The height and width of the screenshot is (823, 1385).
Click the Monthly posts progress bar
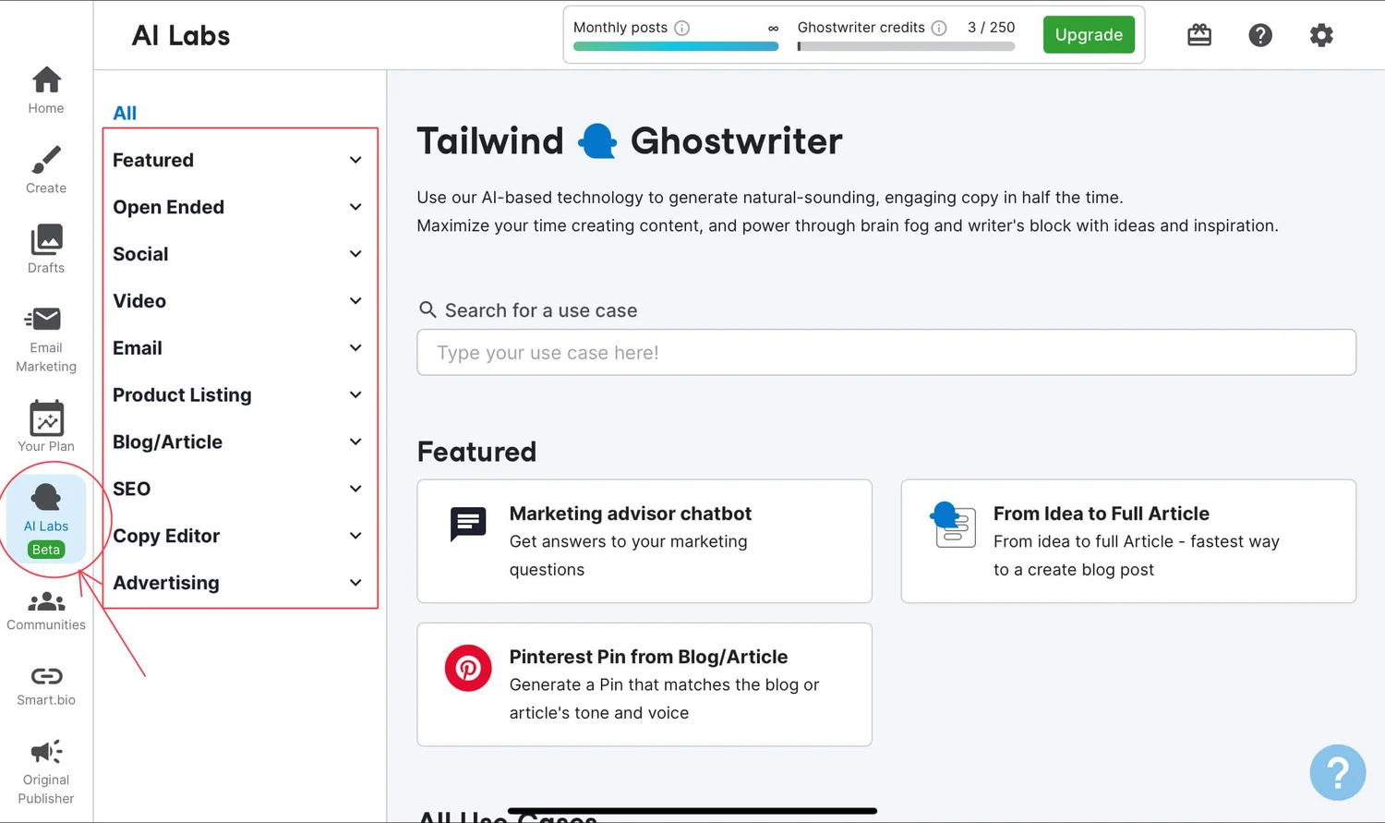coord(675,44)
